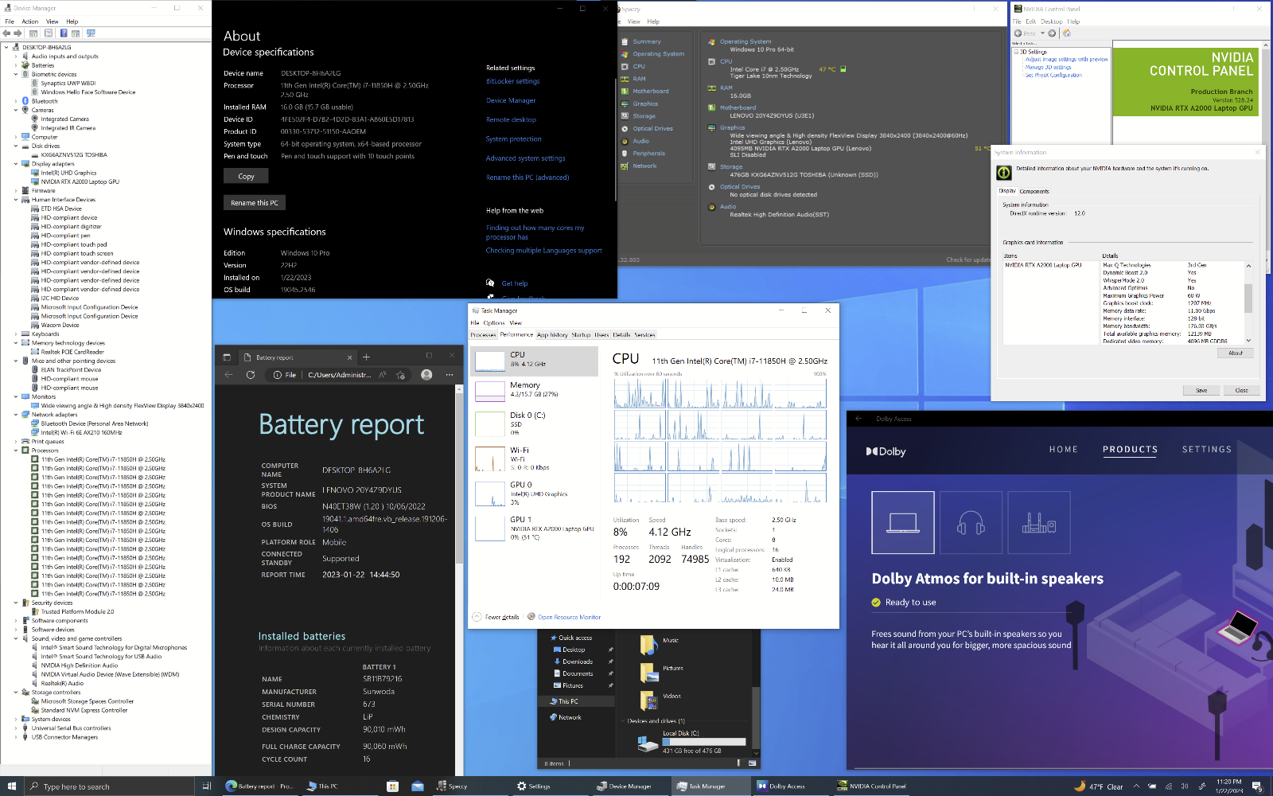Select Optical Drives in Speccy sidebar
The width and height of the screenshot is (1273, 796).
point(652,128)
